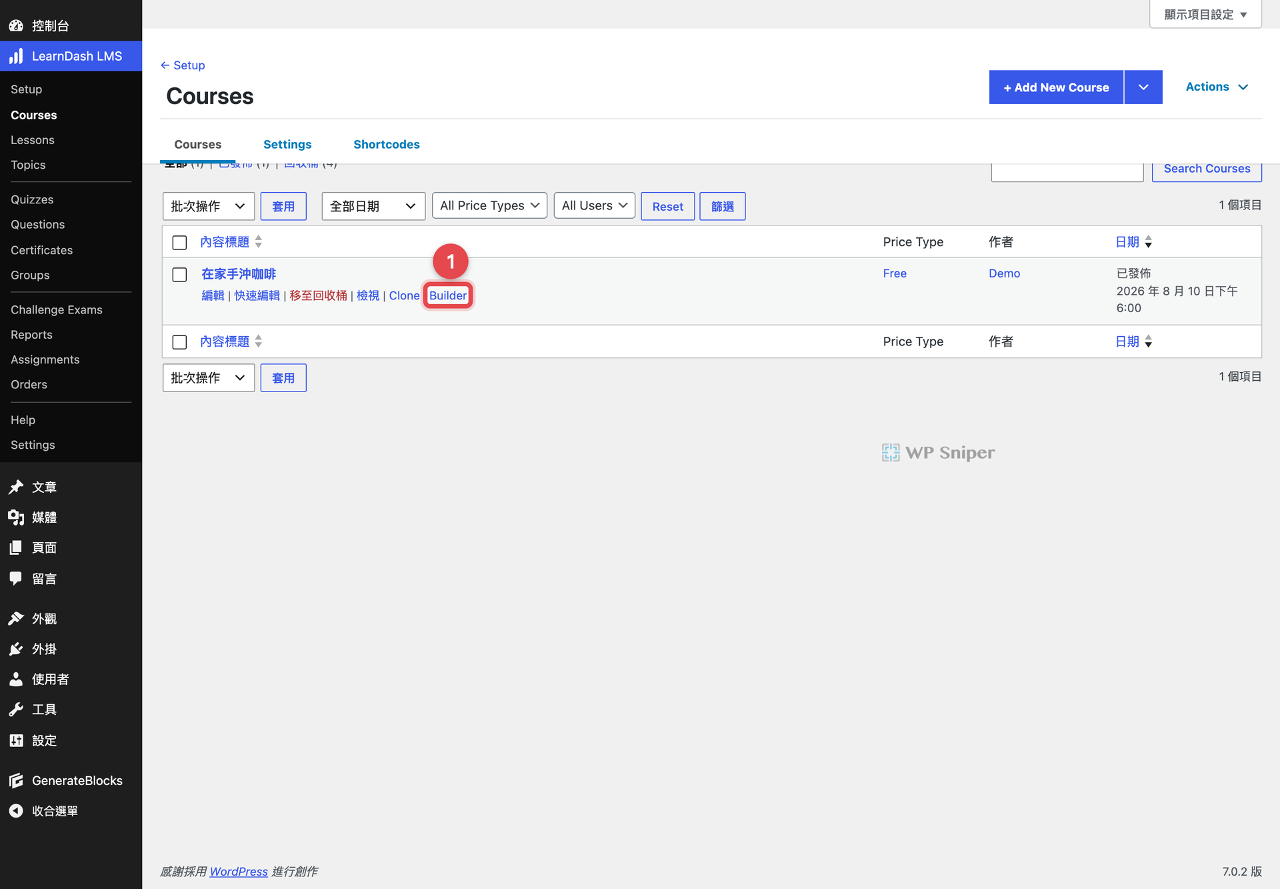Click the 快速編輯 quick edit link
1280x889 pixels.
[257, 295]
